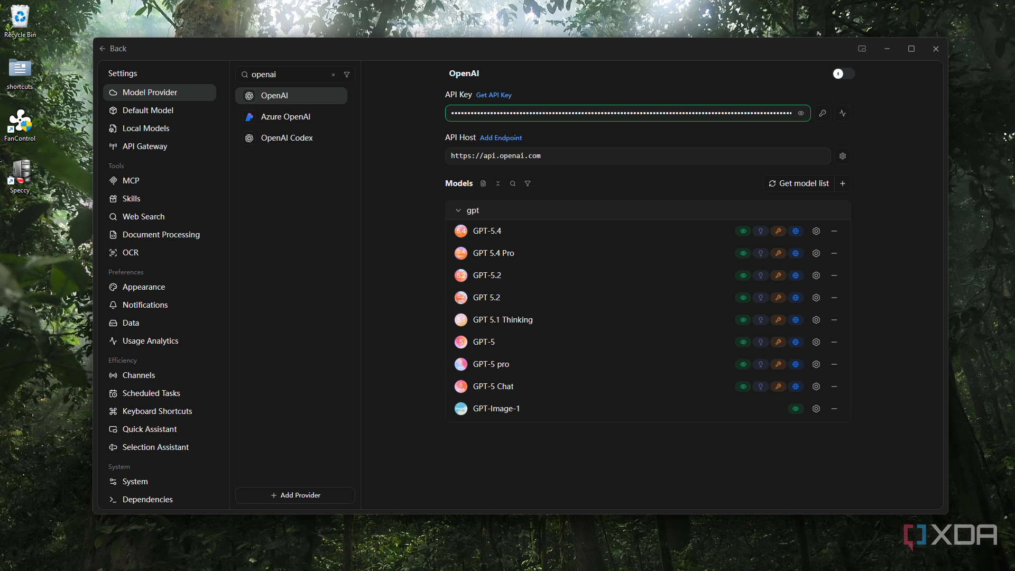The width and height of the screenshot is (1015, 571).
Task: Select the OpenAI Codex provider
Action: (x=291, y=138)
